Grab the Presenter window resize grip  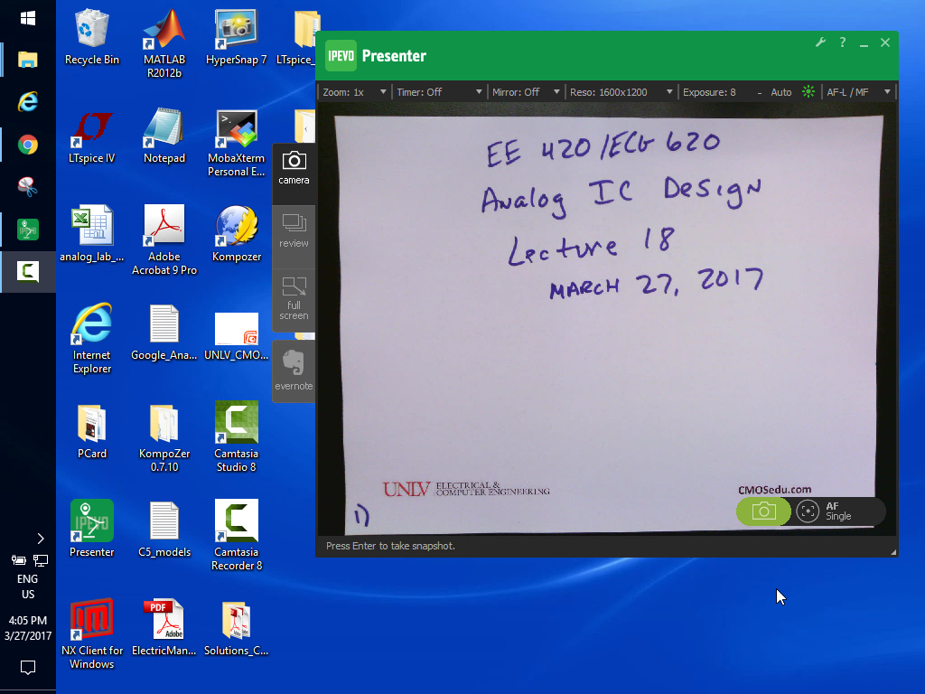[893, 552]
